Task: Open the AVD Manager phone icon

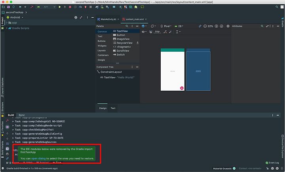Action: pyautogui.click(x=102, y=7)
